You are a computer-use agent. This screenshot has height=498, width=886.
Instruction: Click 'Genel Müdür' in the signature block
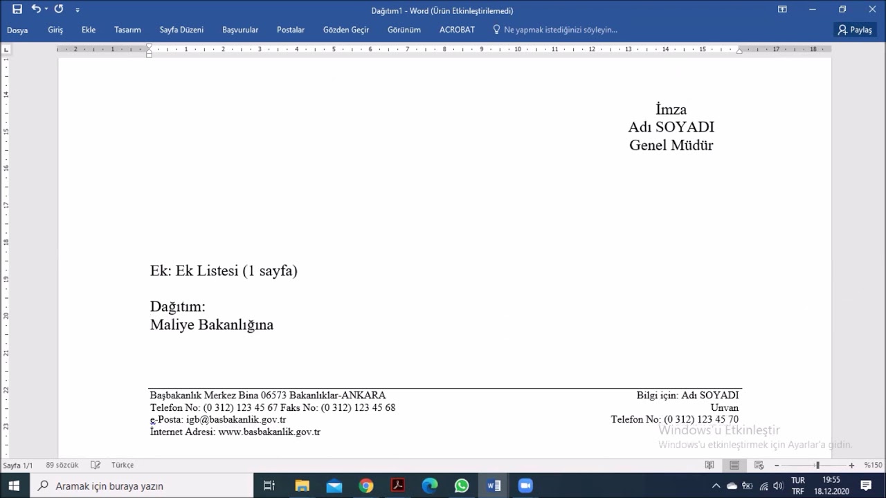pos(671,145)
